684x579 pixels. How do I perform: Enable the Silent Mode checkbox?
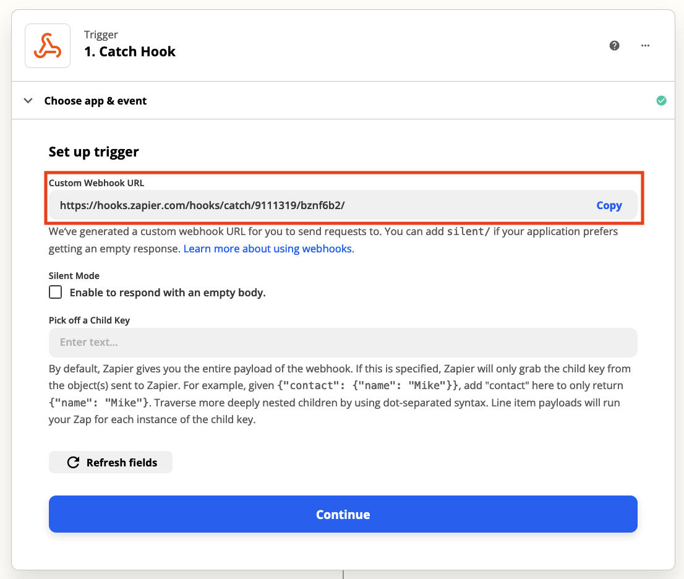tap(55, 291)
